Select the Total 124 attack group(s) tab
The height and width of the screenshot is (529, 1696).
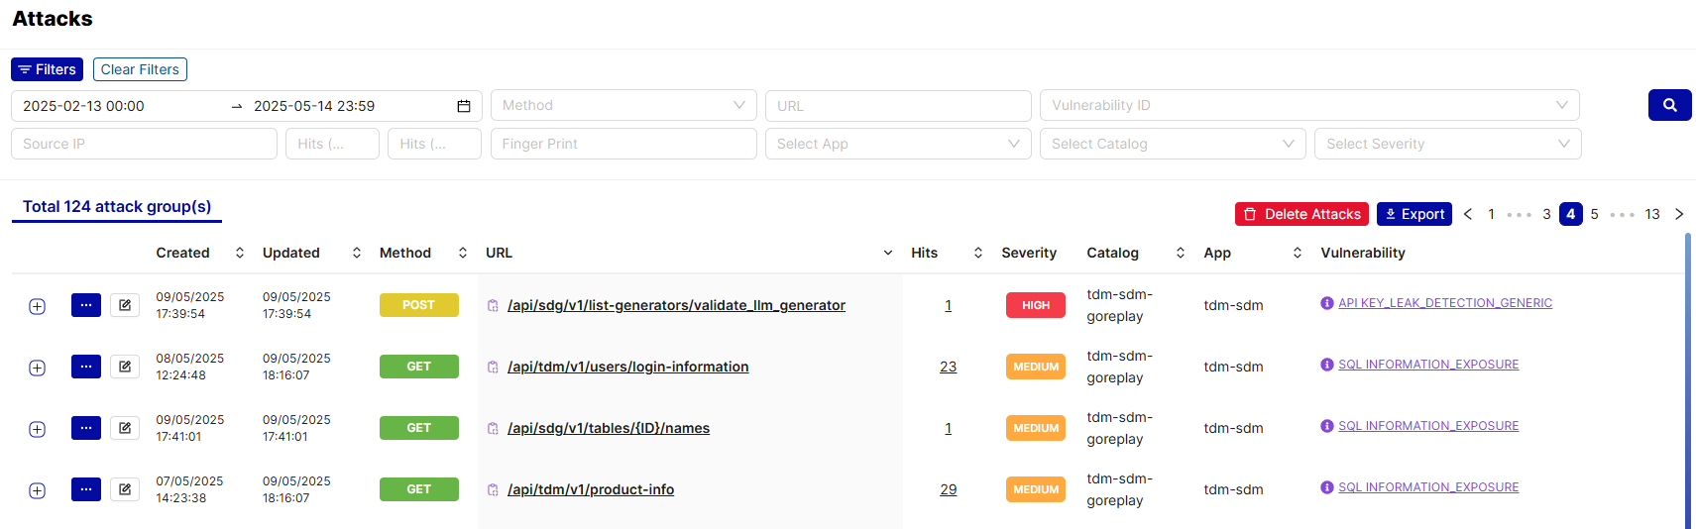pyautogui.click(x=117, y=207)
